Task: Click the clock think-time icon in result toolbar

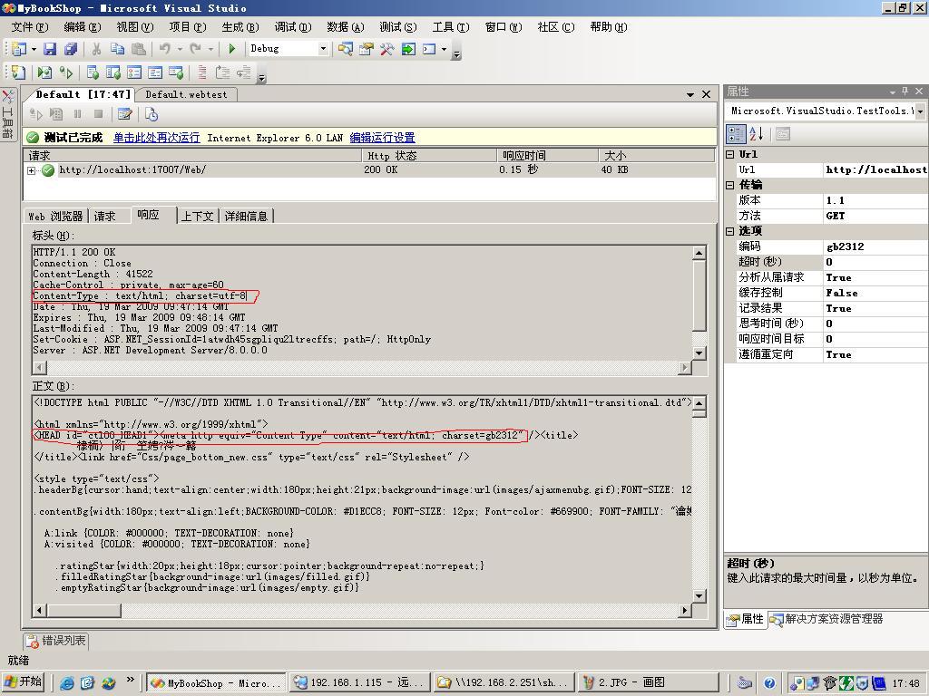Action: (152, 114)
